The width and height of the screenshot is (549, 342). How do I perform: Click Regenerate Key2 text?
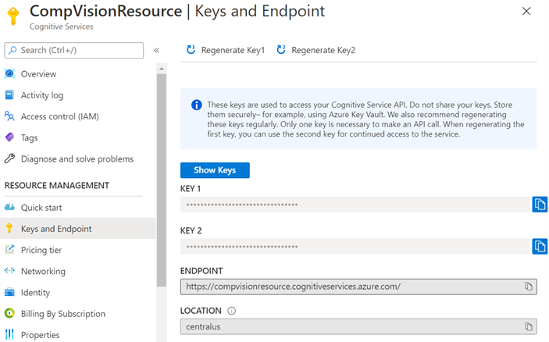point(323,51)
